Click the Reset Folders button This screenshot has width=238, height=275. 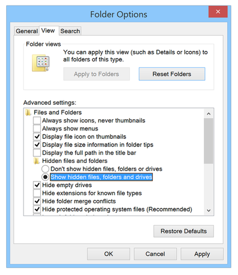tap(172, 74)
